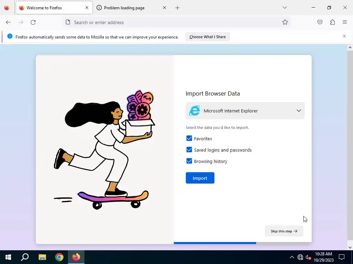Click the Firefox taskbar icon
This screenshot has width=353, height=264.
[76, 257]
